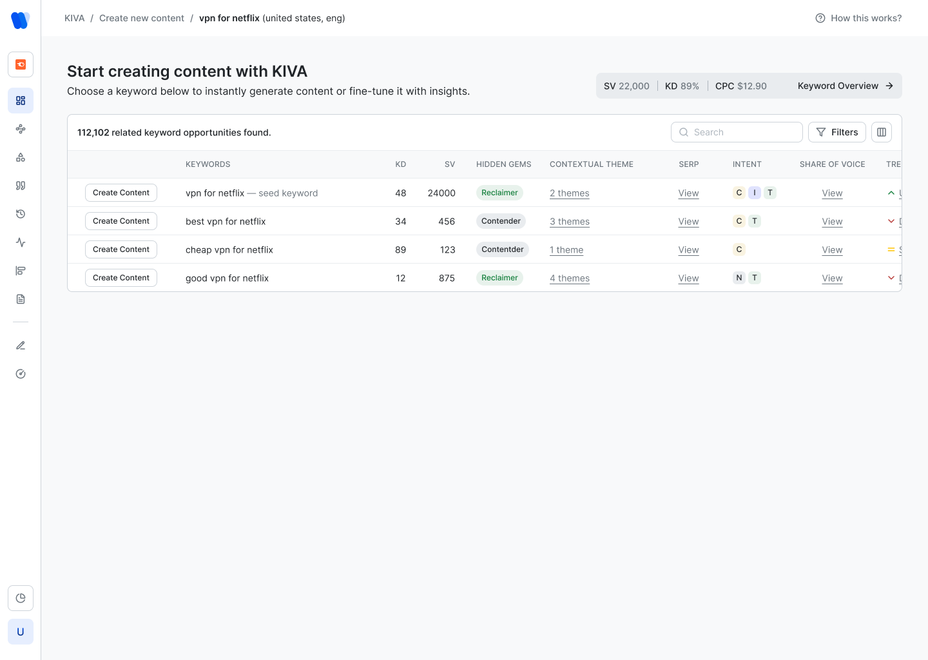This screenshot has width=928, height=660.
Task: Open 3 themes for best vpn for netflix
Action: 570,222
